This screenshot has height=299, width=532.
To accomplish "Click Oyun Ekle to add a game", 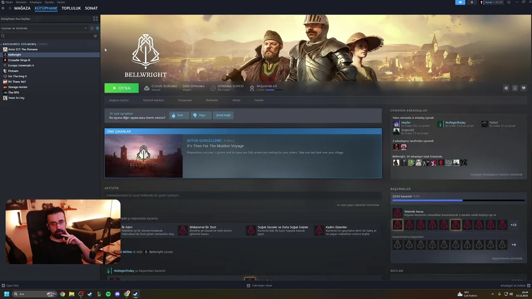I will tap(10, 285).
